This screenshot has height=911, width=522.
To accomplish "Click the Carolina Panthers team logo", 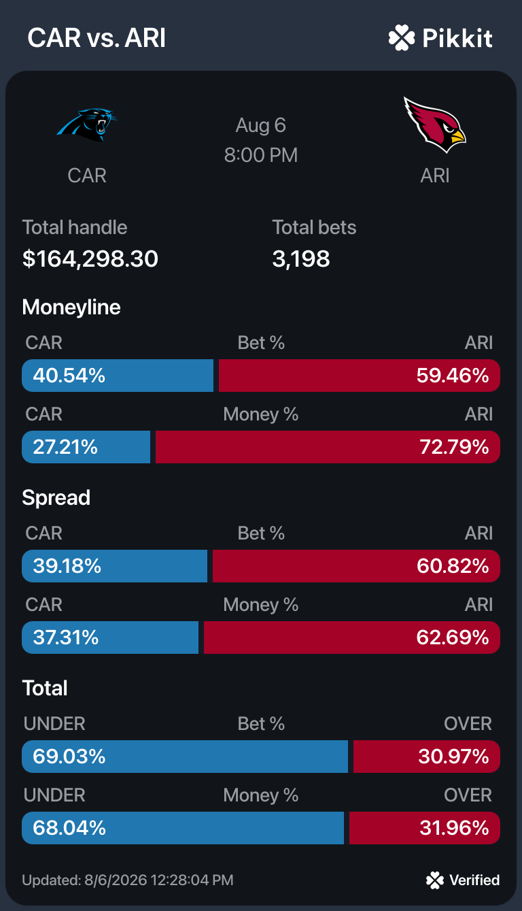I will 86,125.
